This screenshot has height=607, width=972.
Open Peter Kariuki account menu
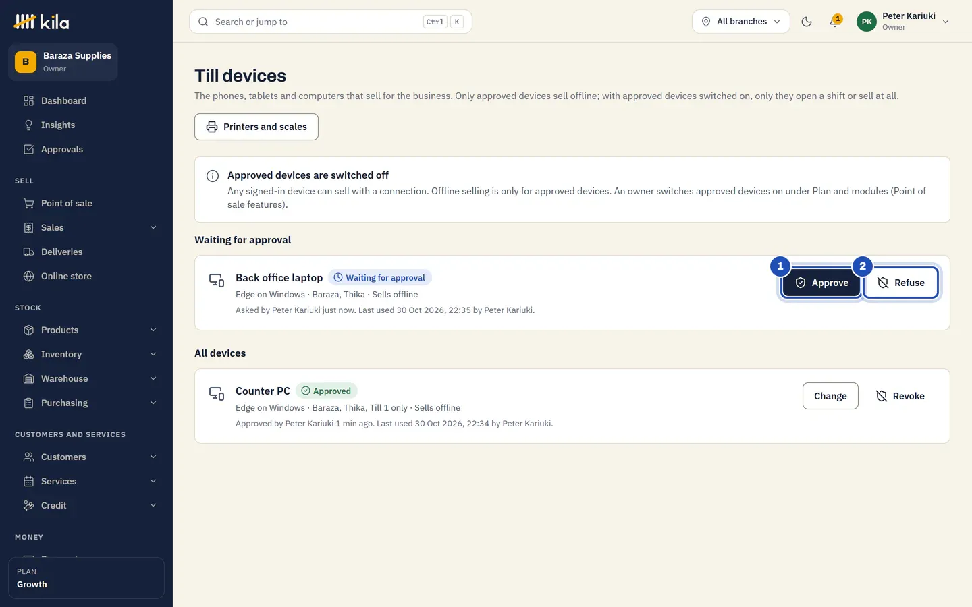point(903,22)
